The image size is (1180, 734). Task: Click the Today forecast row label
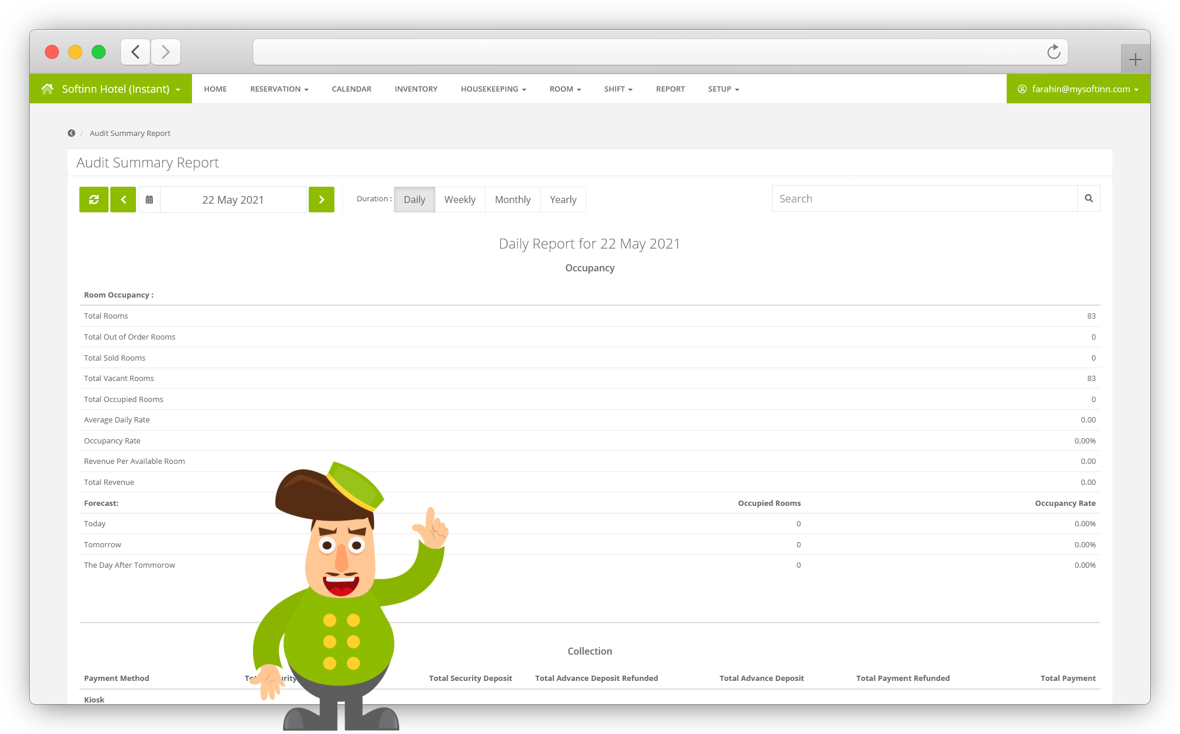(95, 523)
